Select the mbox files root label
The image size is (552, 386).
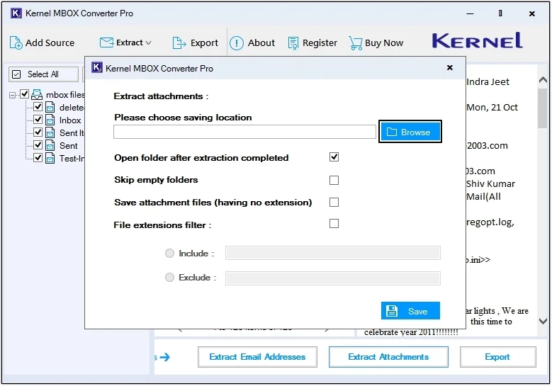click(65, 95)
